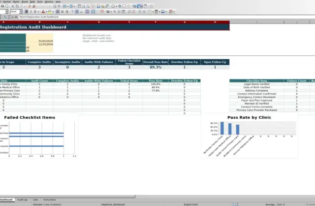
Task: Open the special character dropdown arrow
Action: (x=116, y=6)
